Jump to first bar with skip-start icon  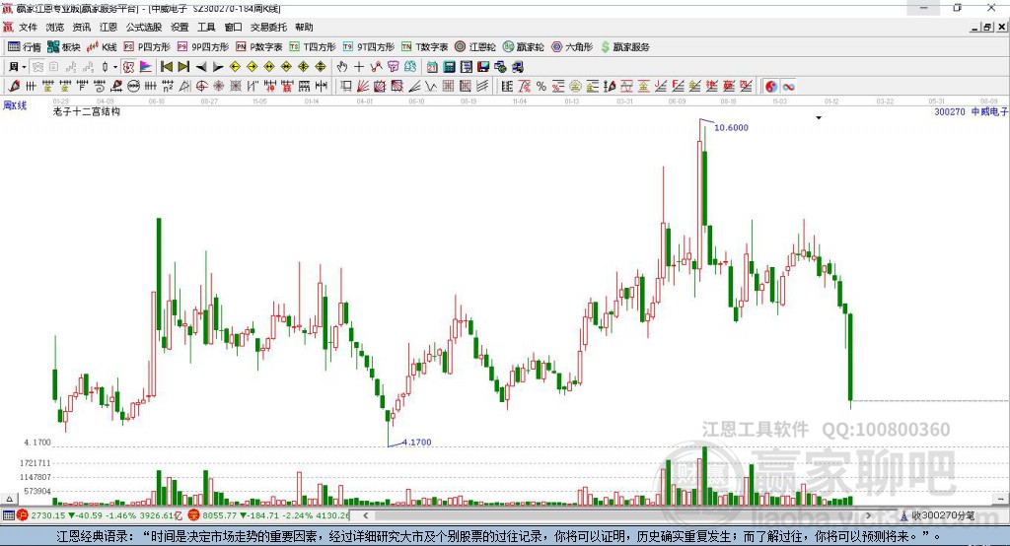coord(166,67)
